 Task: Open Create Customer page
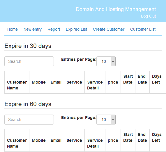coord(109,29)
